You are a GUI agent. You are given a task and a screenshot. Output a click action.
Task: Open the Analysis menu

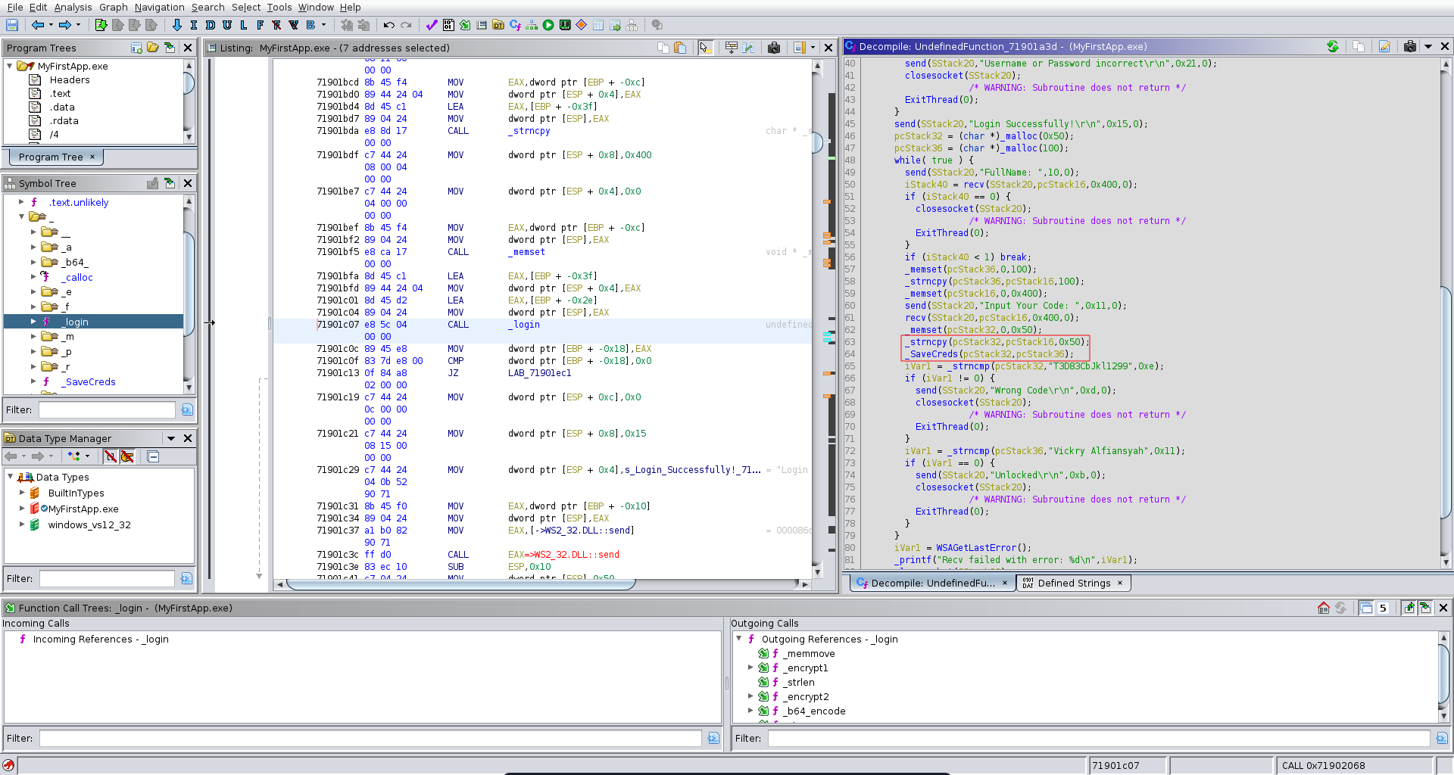[73, 7]
